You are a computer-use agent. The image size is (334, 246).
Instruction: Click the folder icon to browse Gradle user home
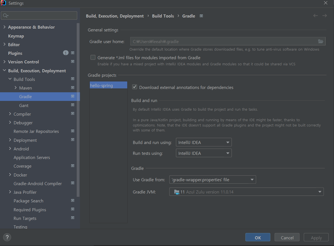point(321,41)
